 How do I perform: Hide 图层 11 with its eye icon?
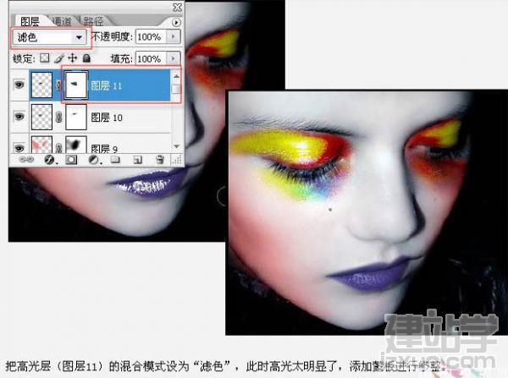19,85
